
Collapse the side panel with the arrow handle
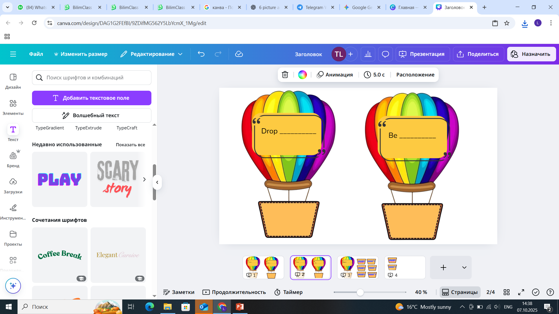(157, 182)
